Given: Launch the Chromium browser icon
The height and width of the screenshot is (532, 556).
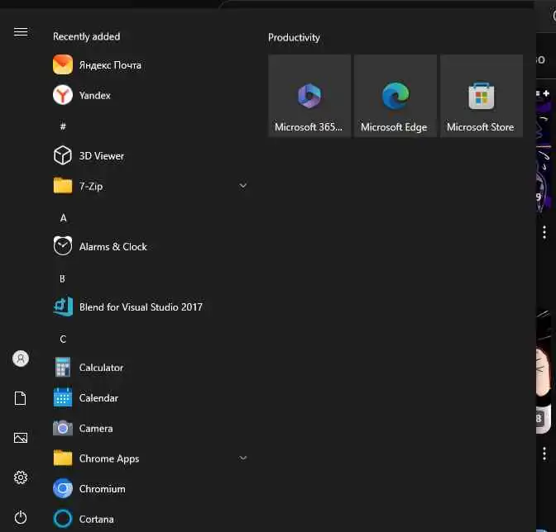Looking at the screenshot, I should click(x=63, y=488).
